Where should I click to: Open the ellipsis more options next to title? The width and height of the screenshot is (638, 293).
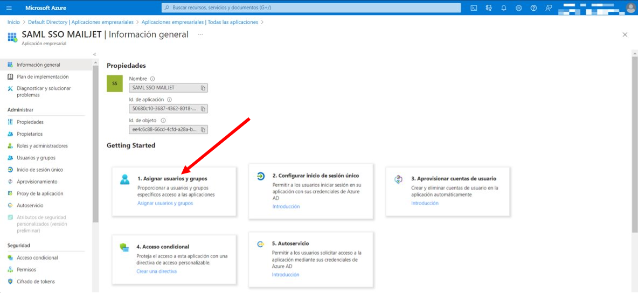click(200, 34)
